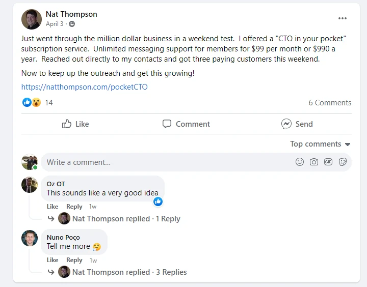Viewport: 367px width, 287px height.
Task: View the 6 Comments count link
Action: click(x=330, y=103)
